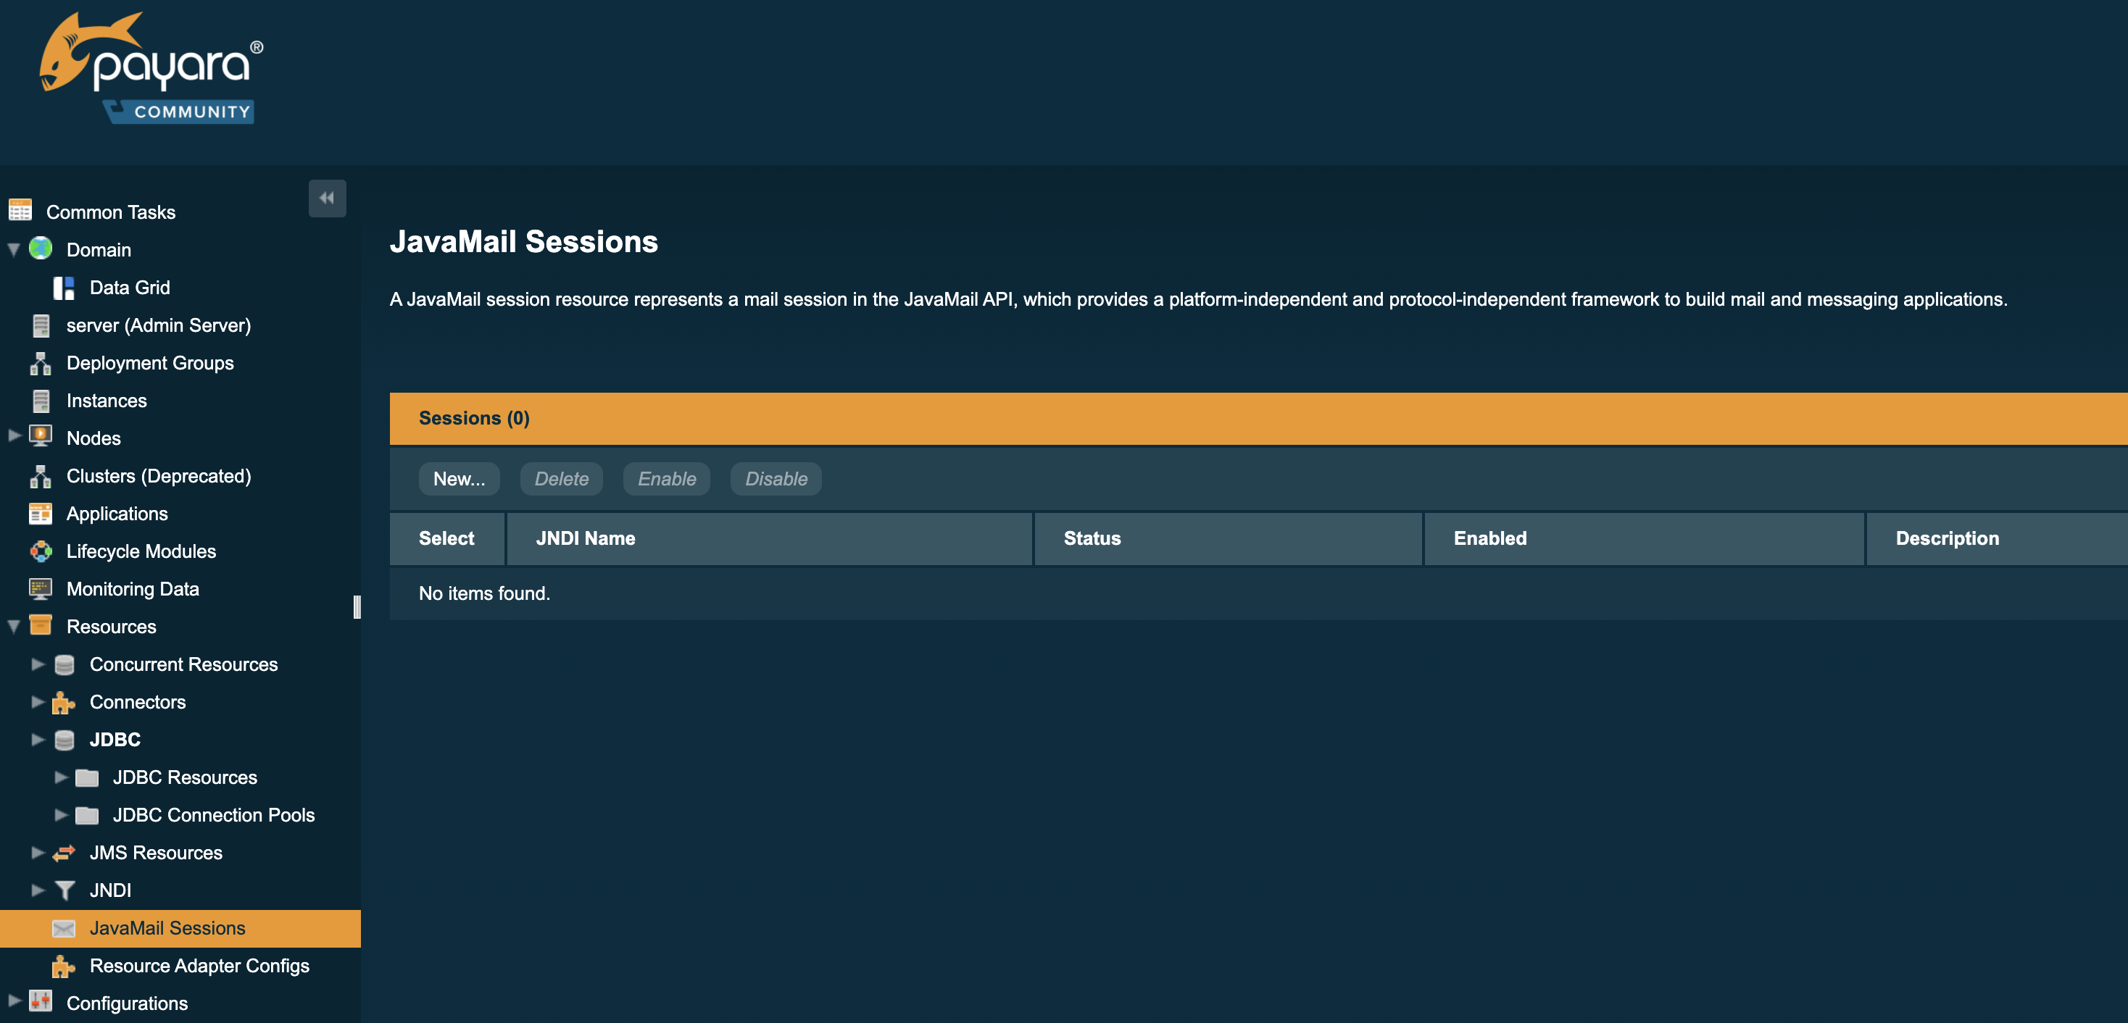Viewport: 2128px width, 1023px height.
Task: Collapse the Domain tree node
Action: (x=14, y=249)
